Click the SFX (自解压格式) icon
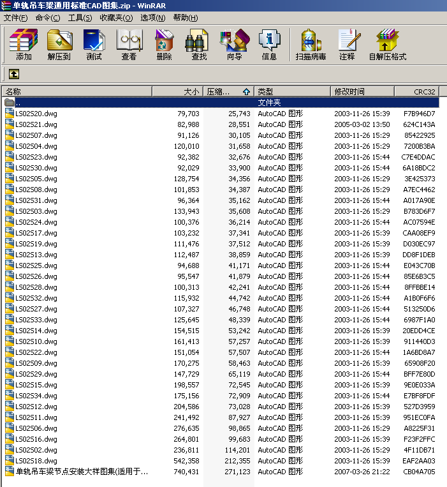 coord(387,45)
